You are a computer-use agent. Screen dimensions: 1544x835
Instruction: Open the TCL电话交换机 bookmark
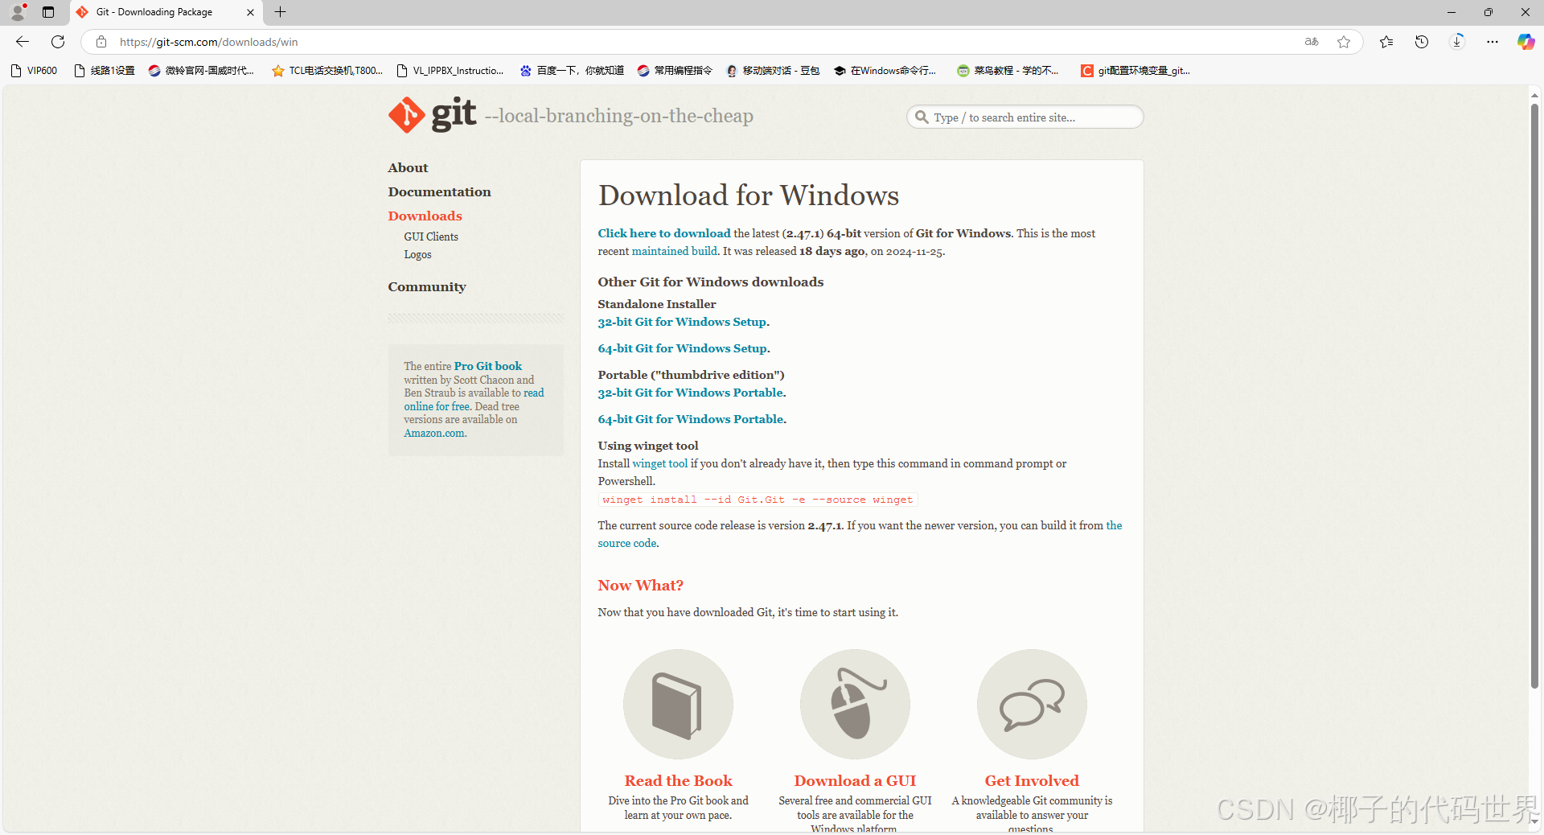[x=327, y=71]
